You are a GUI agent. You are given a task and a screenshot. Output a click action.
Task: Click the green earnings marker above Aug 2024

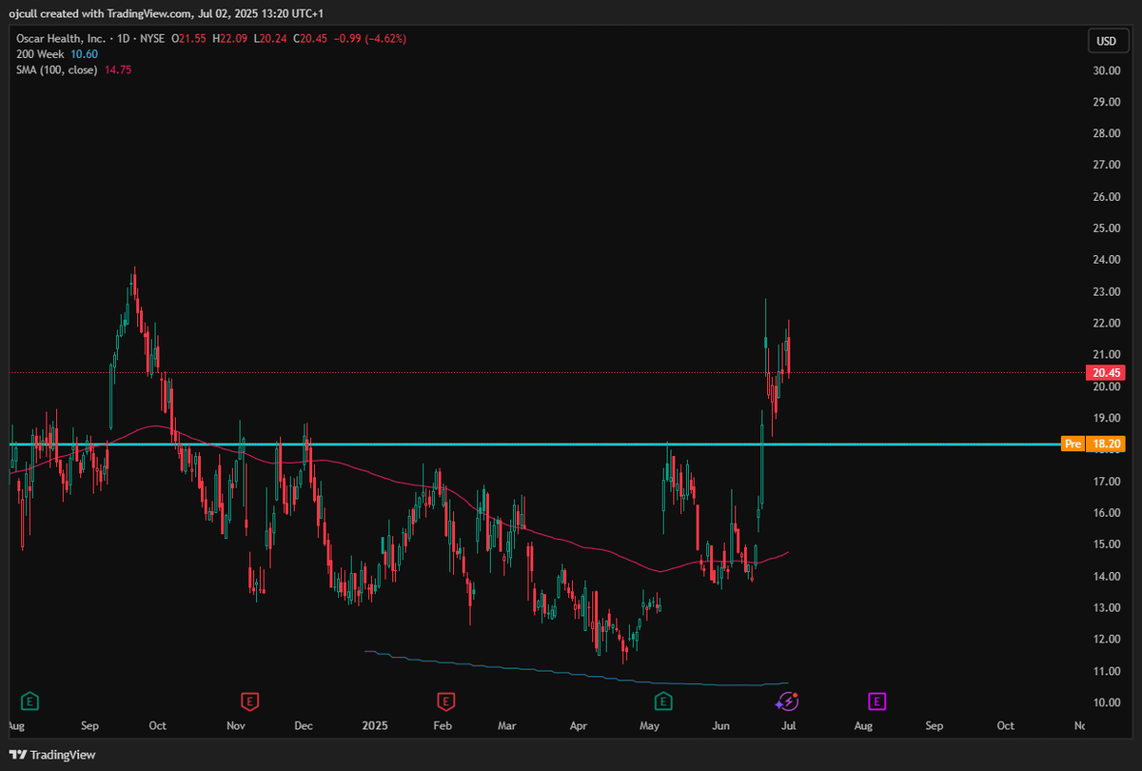pos(30,702)
